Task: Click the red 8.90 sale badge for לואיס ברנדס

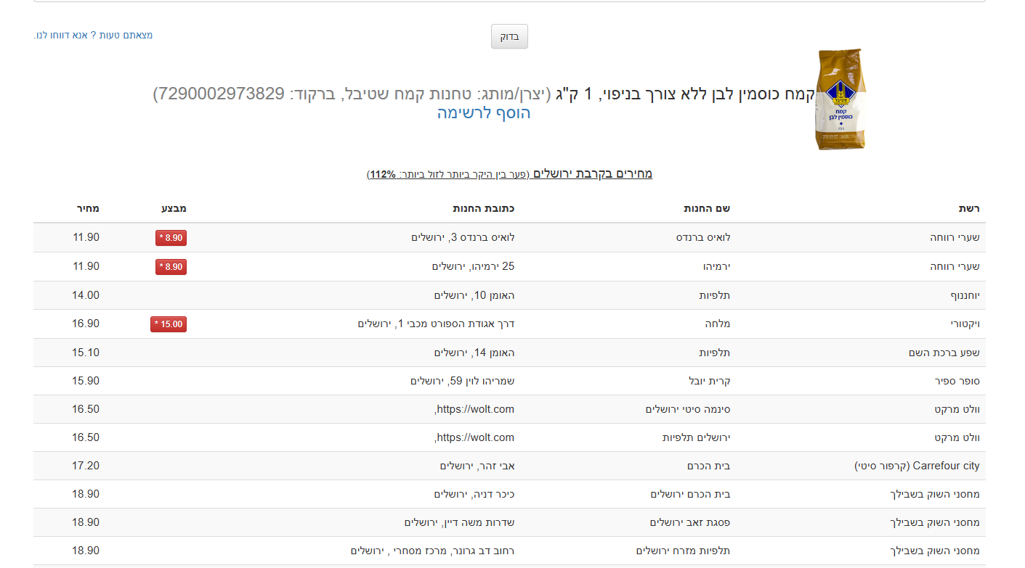Action: tap(170, 237)
